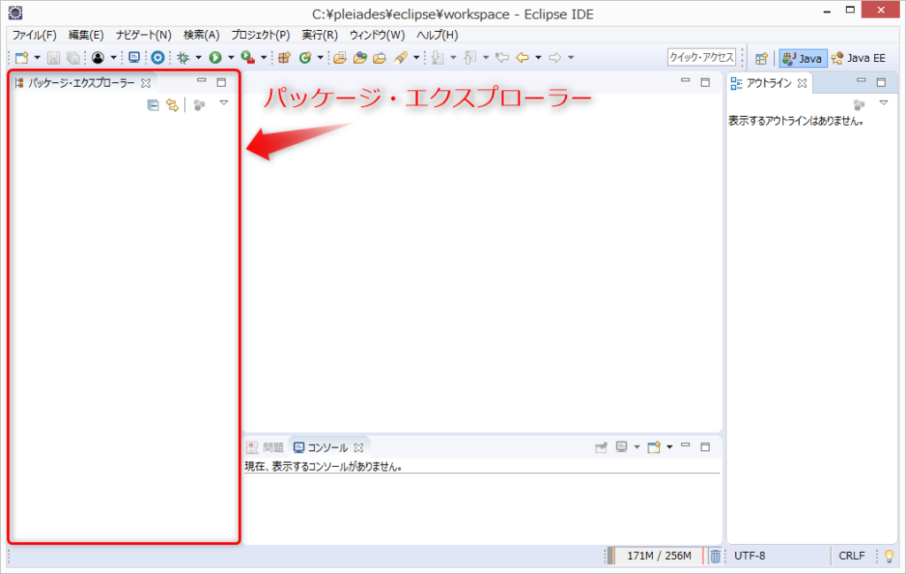Open the External Tools dropdown arrow
The width and height of the screenshot is (906, 574).
point(264,57)
